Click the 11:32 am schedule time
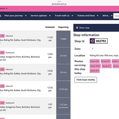 click(50, 39)
